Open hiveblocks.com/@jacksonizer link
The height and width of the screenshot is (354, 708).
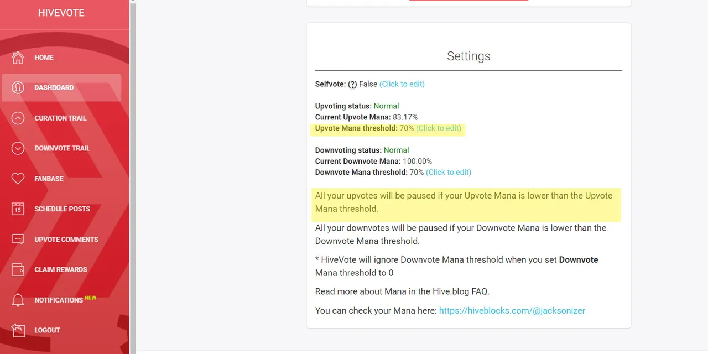point(512,310)
